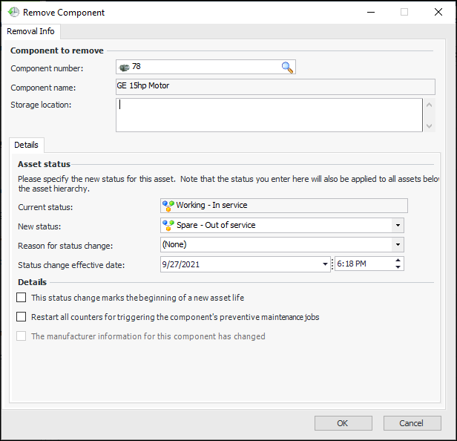Open the effective date calendar dropdown
The image size is (457, 441).
326,264
